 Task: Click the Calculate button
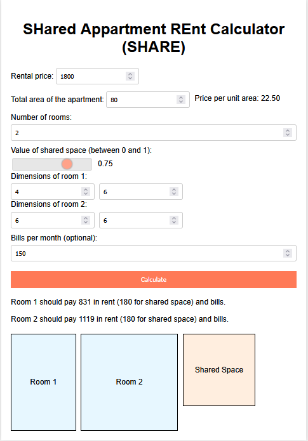point(154,280)
